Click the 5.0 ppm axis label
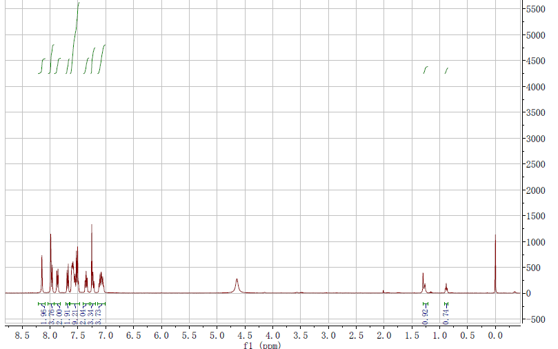The height and width of the screenshot is (349, 558). tap(217, 335)
